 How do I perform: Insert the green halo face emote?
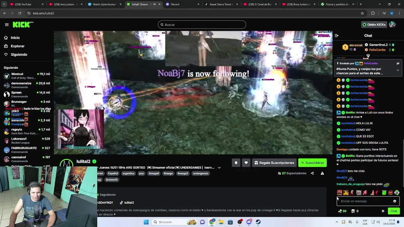[x=384, y=193]
